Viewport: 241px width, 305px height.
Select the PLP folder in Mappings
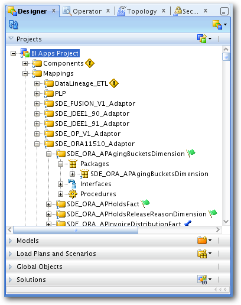[x=60, y=93]
